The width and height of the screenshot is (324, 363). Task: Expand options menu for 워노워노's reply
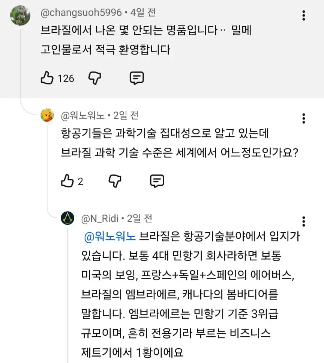(304, 118)
